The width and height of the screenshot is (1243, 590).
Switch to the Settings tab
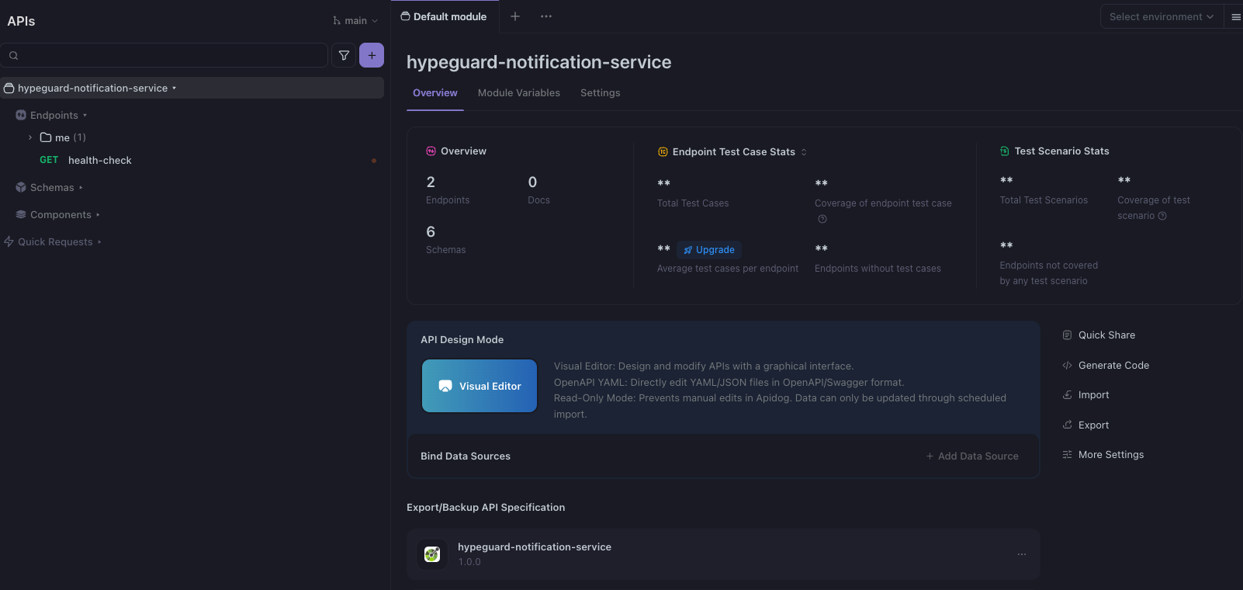pos(600,93)
